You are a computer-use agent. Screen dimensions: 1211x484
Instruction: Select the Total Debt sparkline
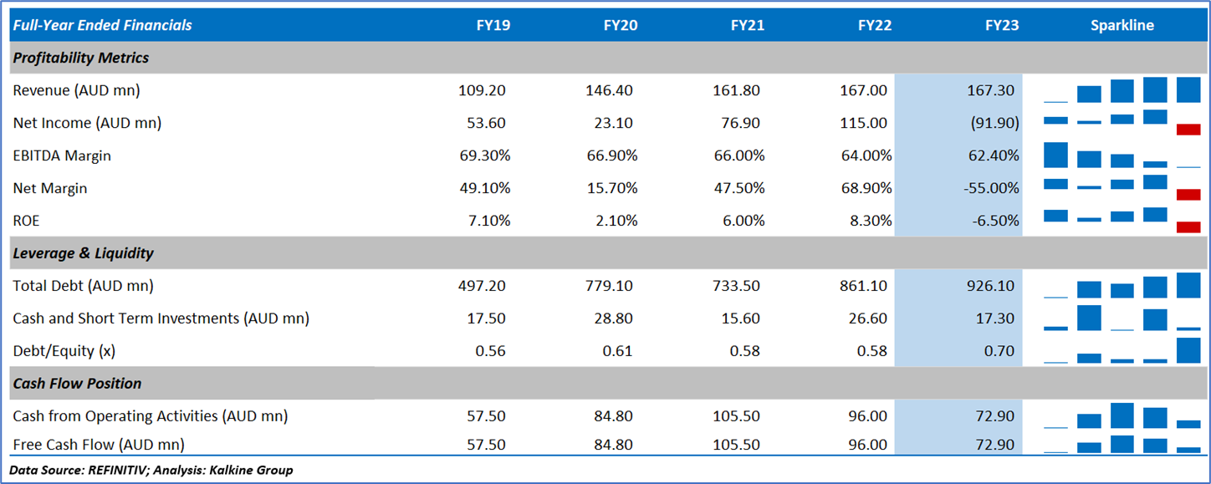1122,286
